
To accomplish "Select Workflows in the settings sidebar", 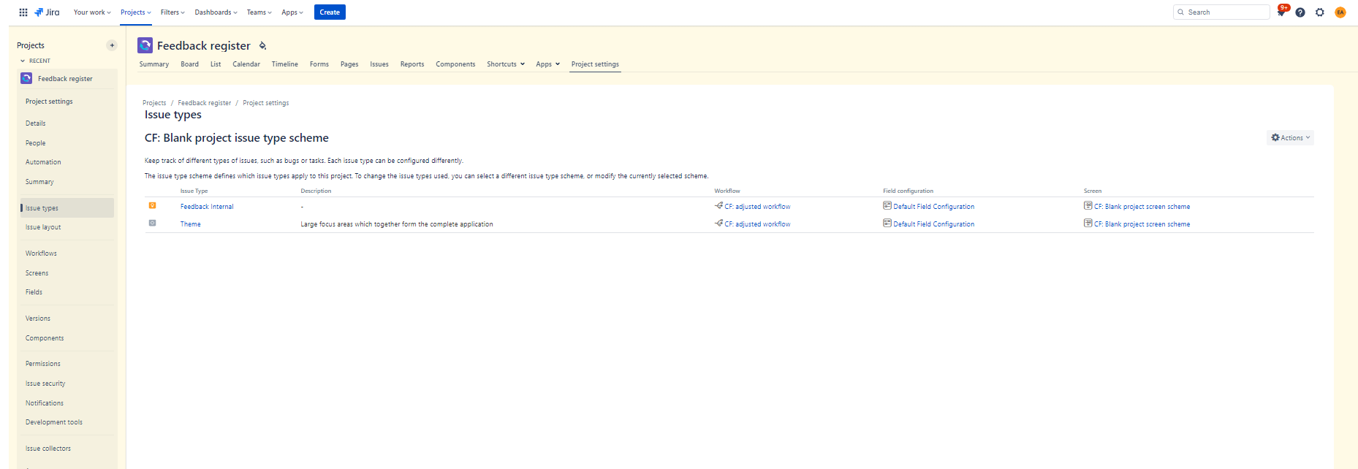I will pyautogui.click(x=41, y=253).
